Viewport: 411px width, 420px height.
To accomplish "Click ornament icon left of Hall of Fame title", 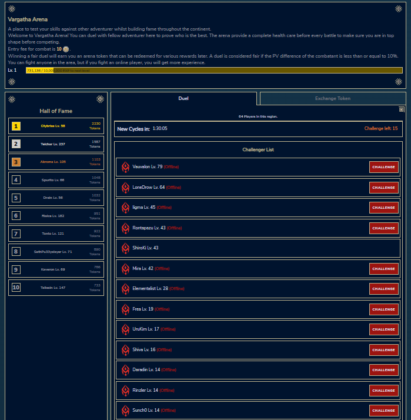I will (x=12, y=99).
